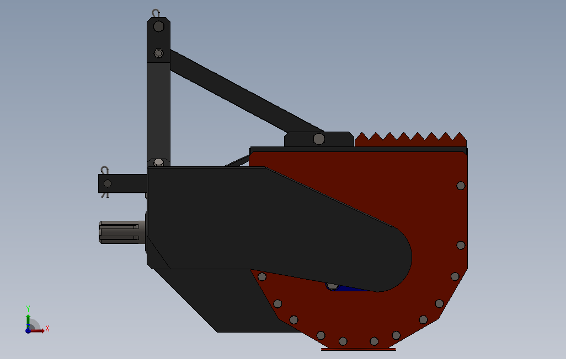Select the red serrated toothed edge on top
Screen dimensions: 566x359
point(410,140)
